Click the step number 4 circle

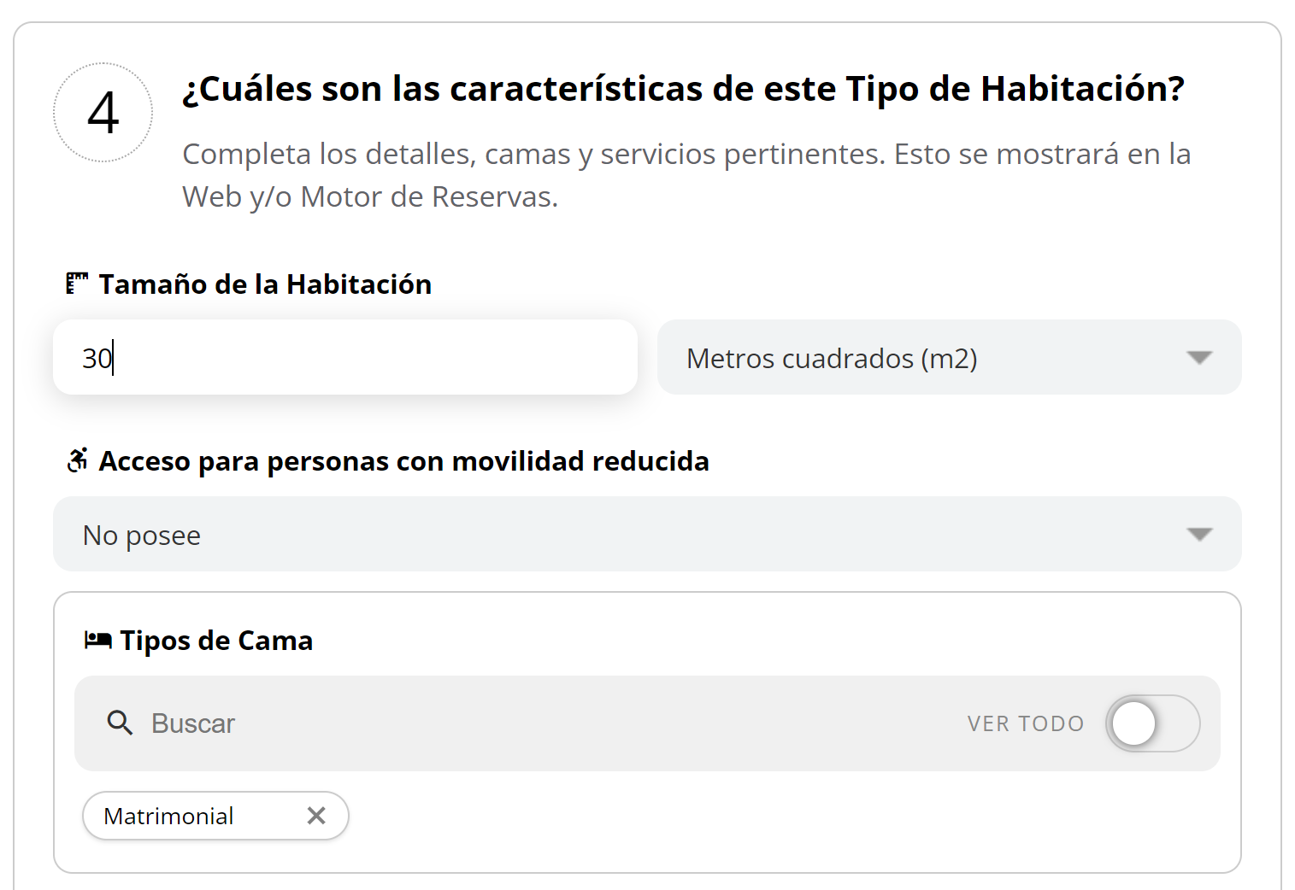[x=103, y=112]
